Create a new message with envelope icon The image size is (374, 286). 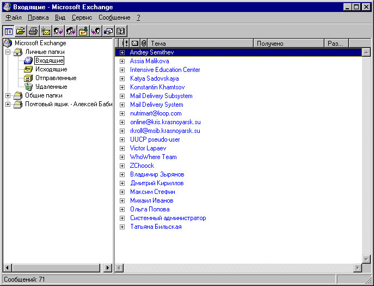click(46, 31)
